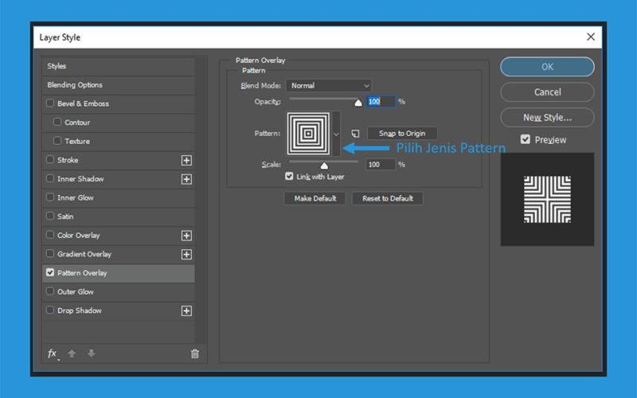The width and height of the screenshot is (637, 398).
Task: Enable the Satin checkbox
Action: 50,216
